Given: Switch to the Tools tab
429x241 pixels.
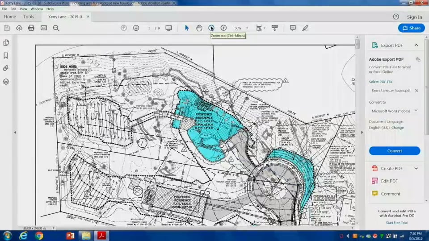Looking at the screenshot, I should coord(29,17).
